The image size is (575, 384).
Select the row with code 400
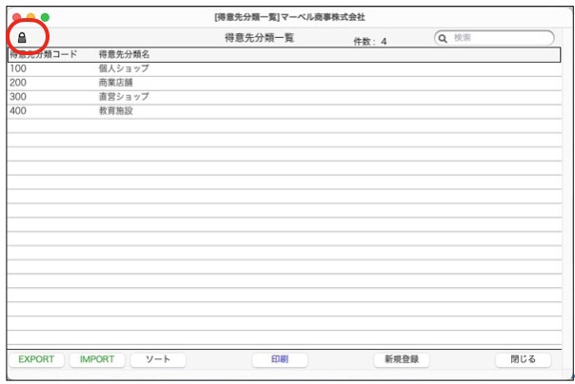[18, 111]
